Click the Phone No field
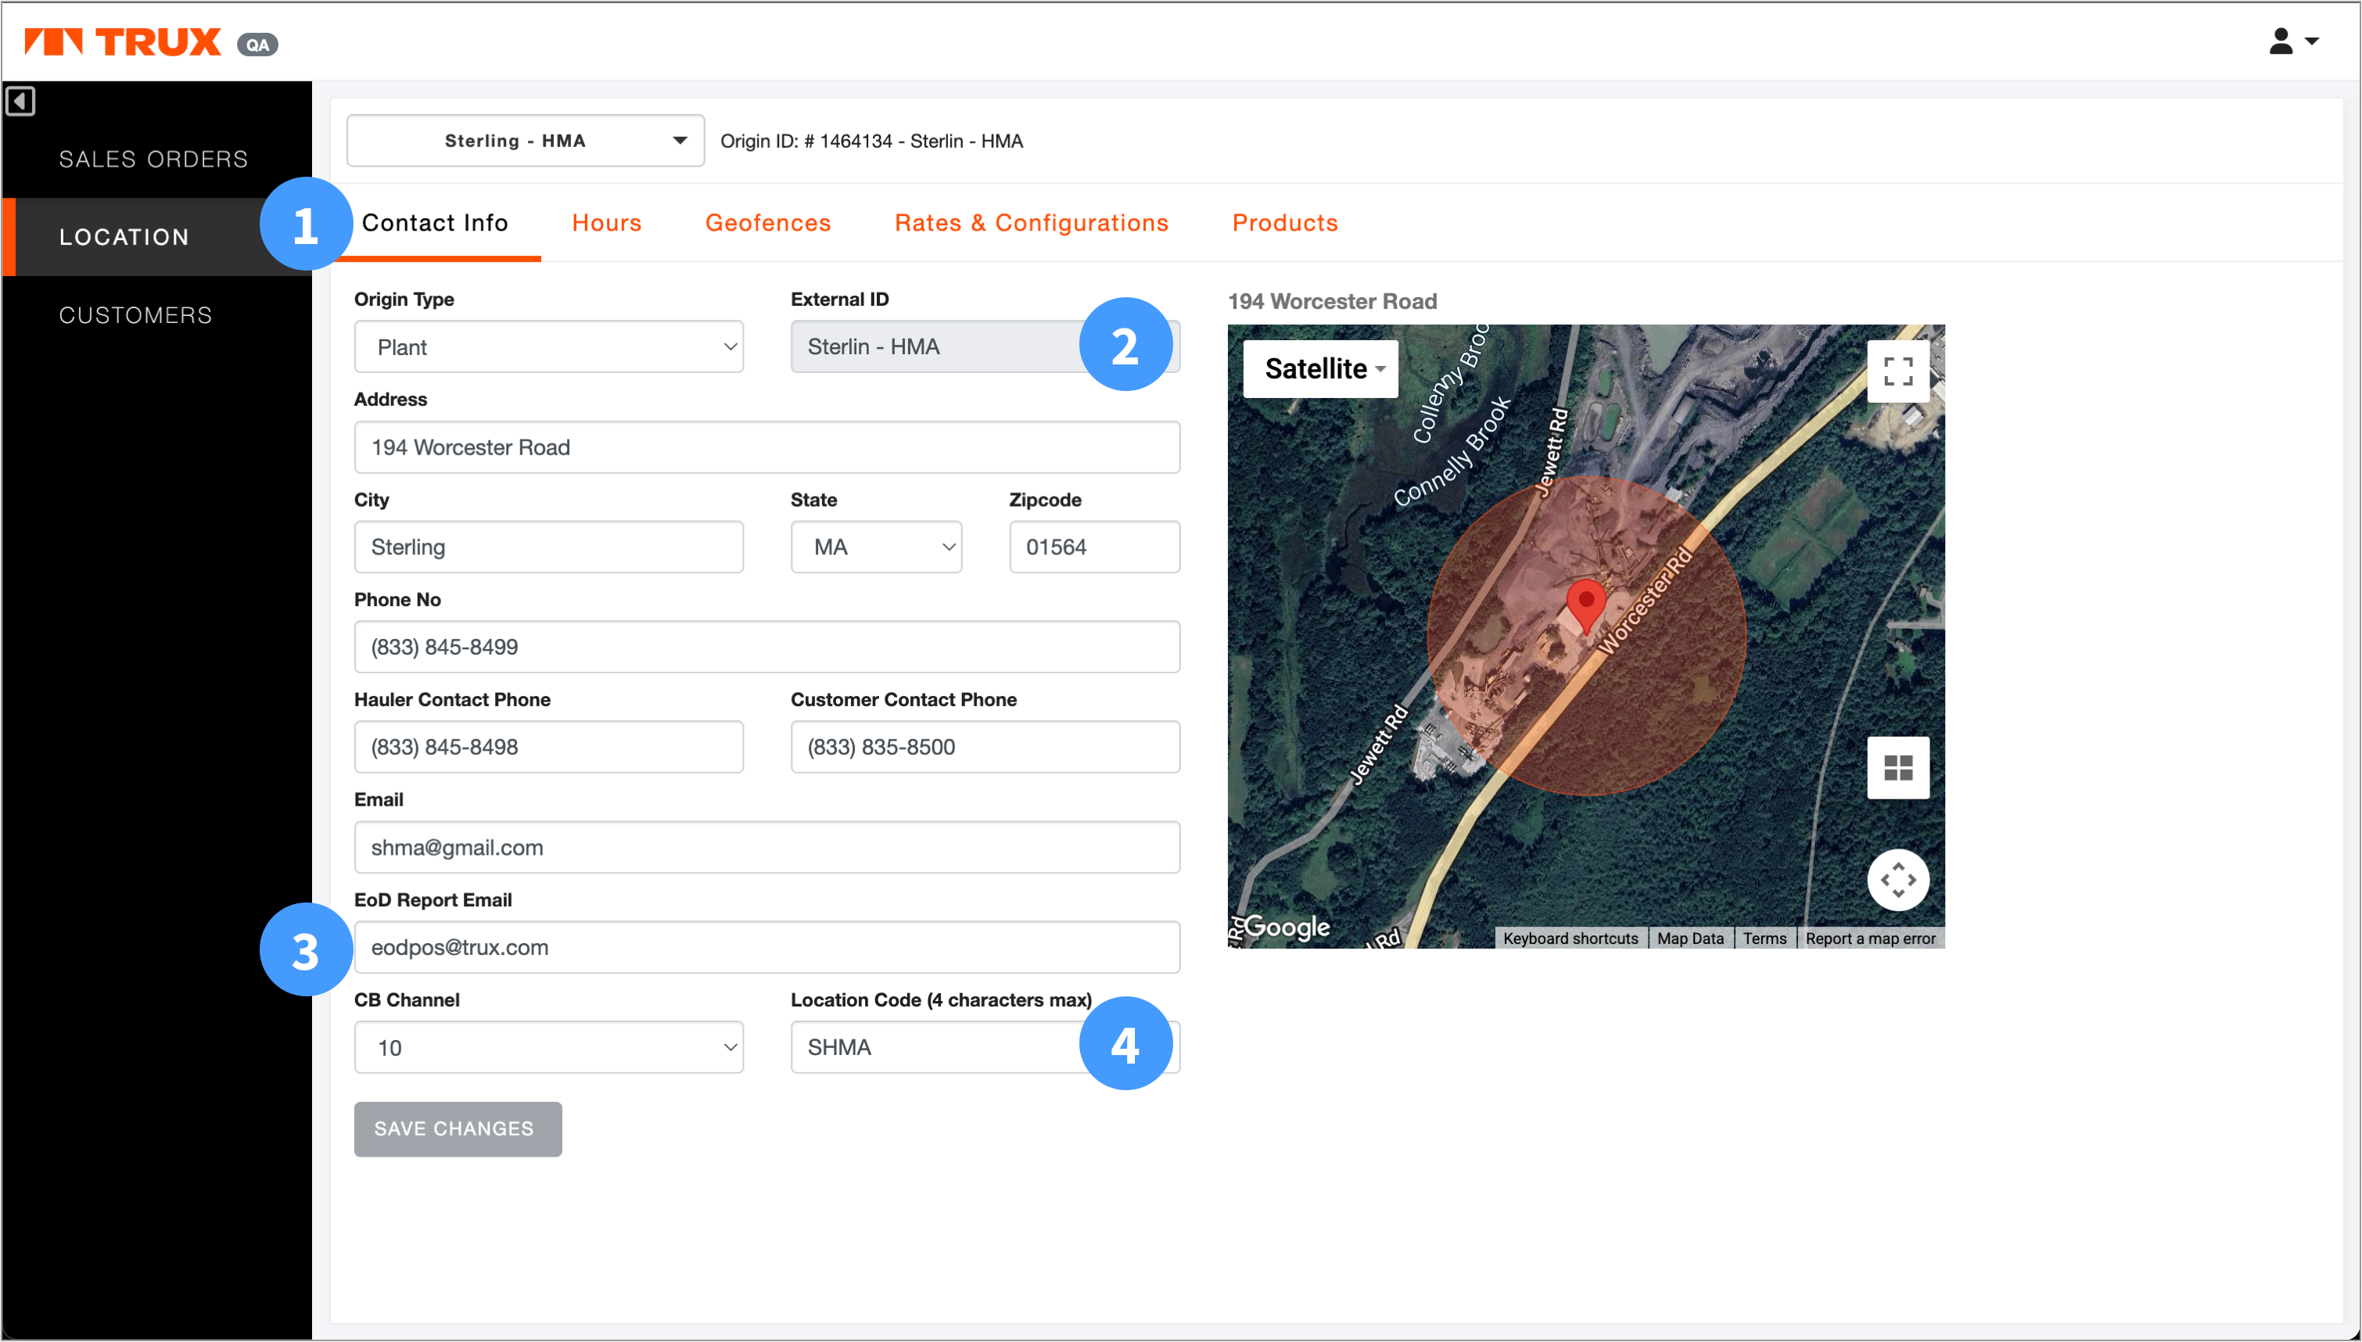 pyautogui.click(x=766, y=646)
